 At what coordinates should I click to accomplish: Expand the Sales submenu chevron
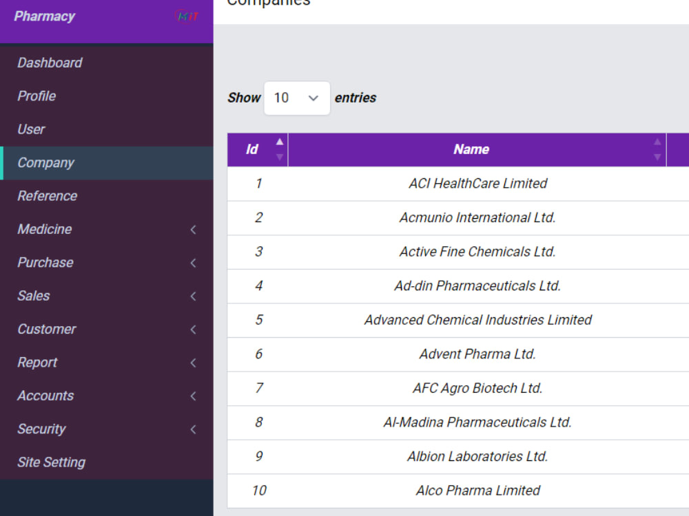click(x=194, y=296)
